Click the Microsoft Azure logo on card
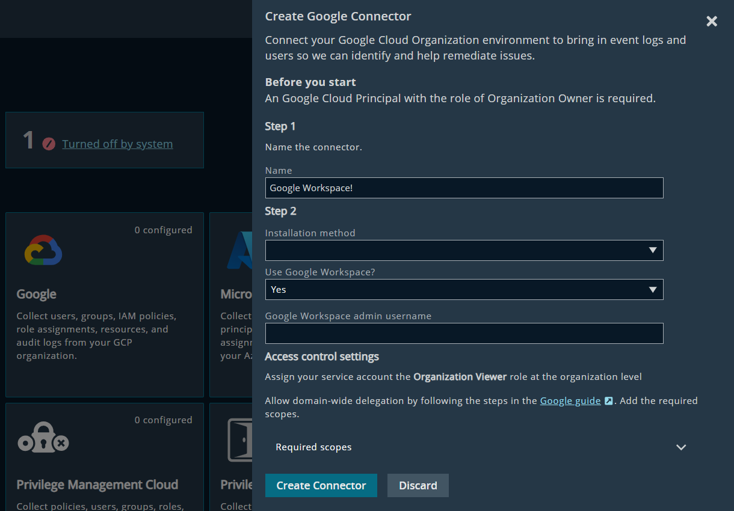The image size is (734, 511). [x=239, y=250]
